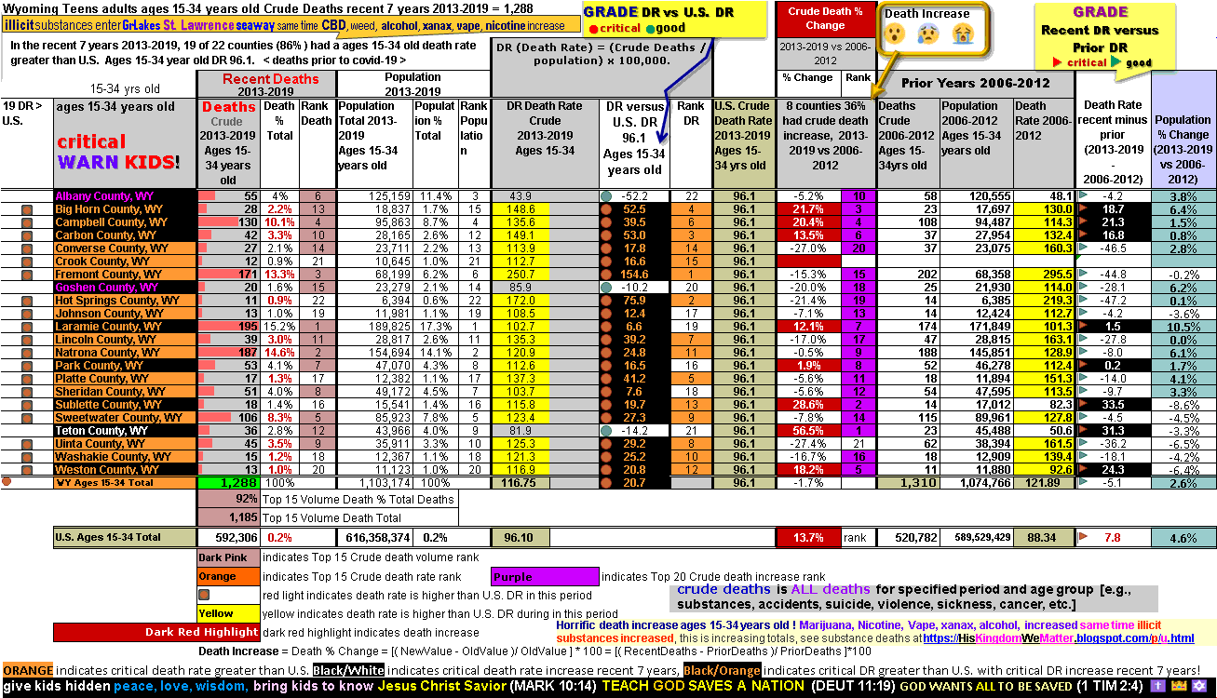Select the Teton County, WY row label
1217x698 pixels.
(125, 431)
